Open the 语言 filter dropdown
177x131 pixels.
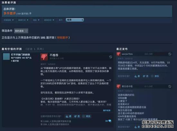(x=36, y=20)
